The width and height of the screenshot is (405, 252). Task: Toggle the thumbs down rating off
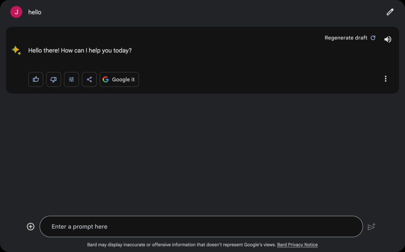53,79
